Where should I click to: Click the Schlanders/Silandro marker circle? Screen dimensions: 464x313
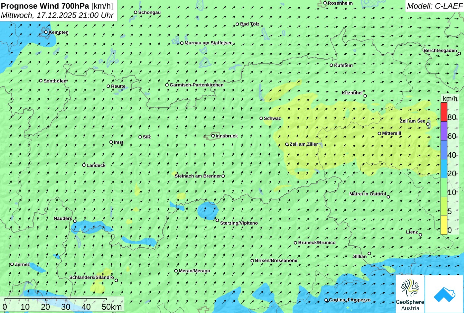(x=116, y=280)
